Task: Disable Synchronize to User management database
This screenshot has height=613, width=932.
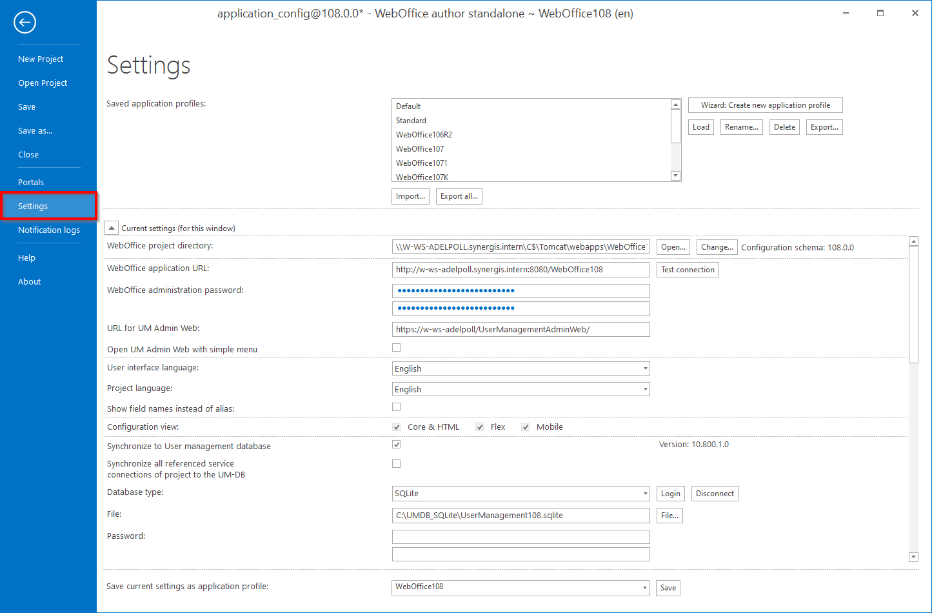Action: [396, 444]
